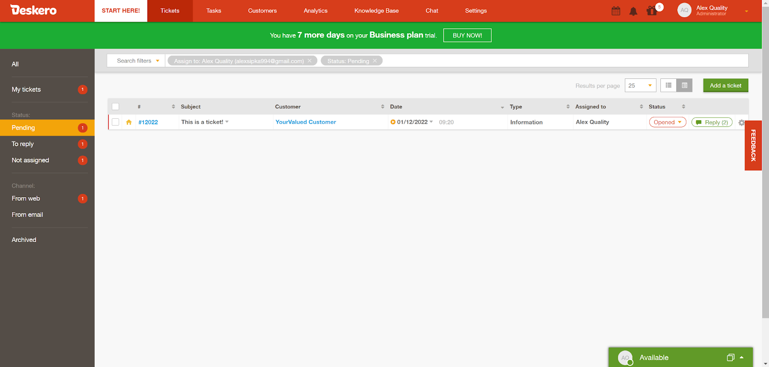Viewport: 769px width, 367px height.
Task: Open the calendar icon in header
Action: pyautogui.click(x=616, y=11)
